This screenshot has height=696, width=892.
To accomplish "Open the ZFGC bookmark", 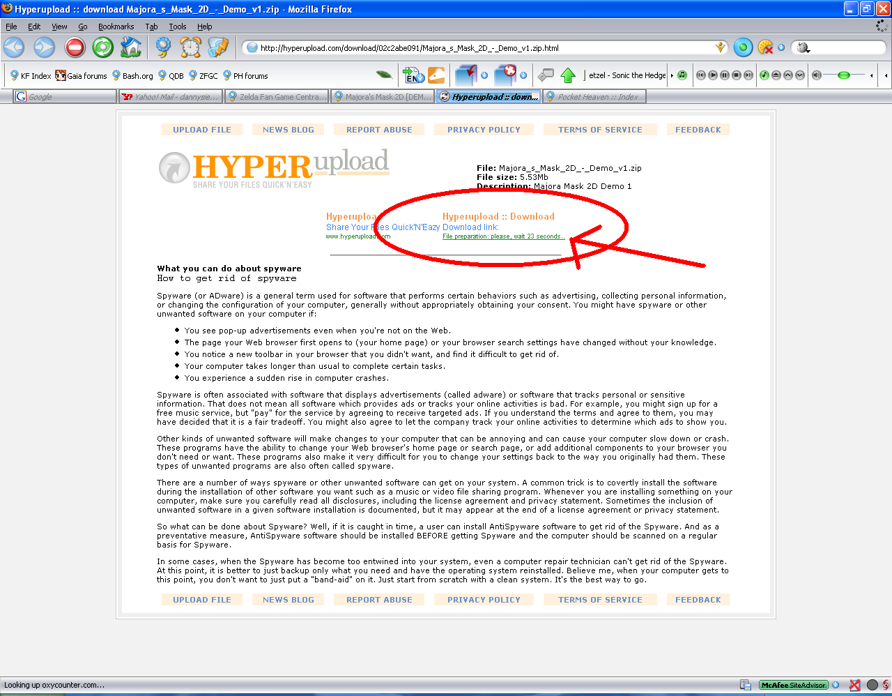I will tap(203, 75).
